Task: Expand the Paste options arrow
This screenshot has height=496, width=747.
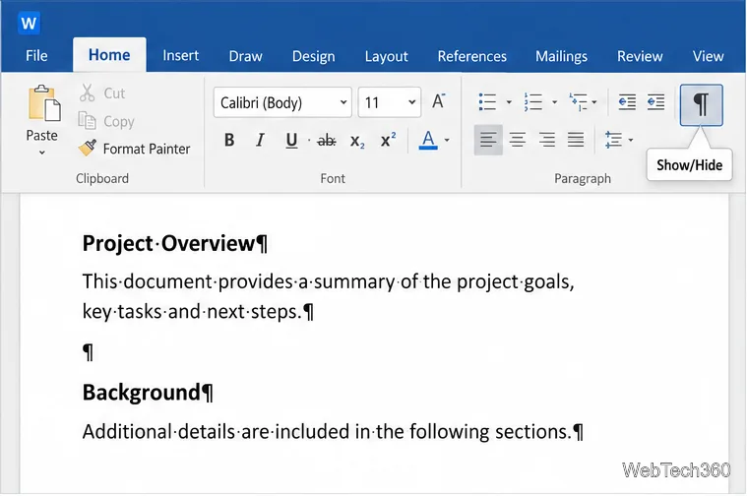Action: click(x=42, y=153)
